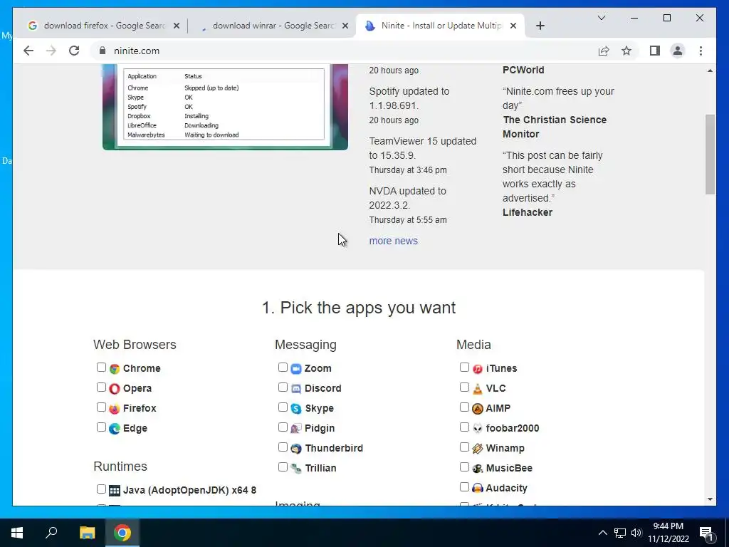Click the Discord app icon
Viewport: 729px width, 547px height.
296,389
